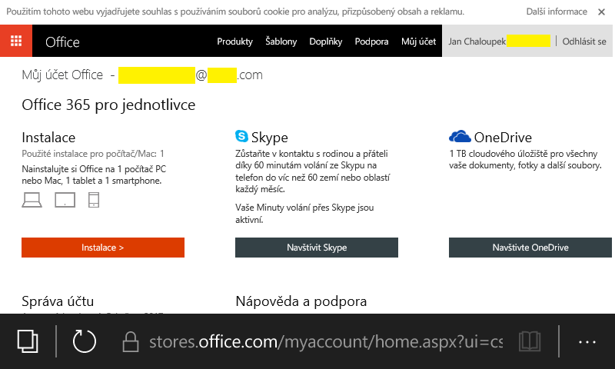Click 'Vaše Minuty volání přes Skype' text
The image size is (615, 369).
304,213
